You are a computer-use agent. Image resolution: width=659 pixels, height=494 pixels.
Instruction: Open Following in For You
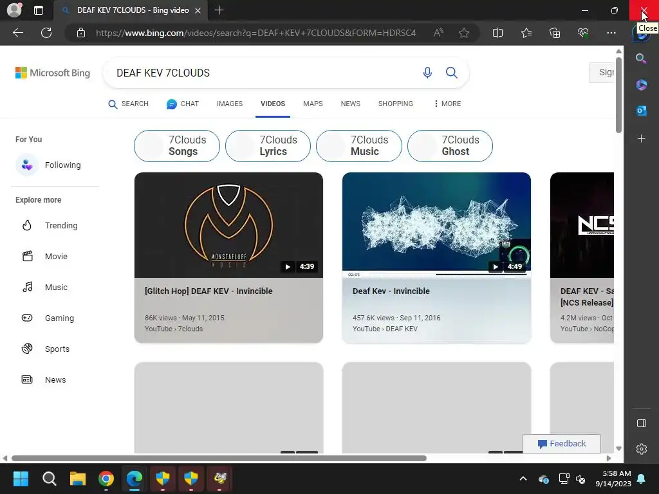[x=48, y=165]
